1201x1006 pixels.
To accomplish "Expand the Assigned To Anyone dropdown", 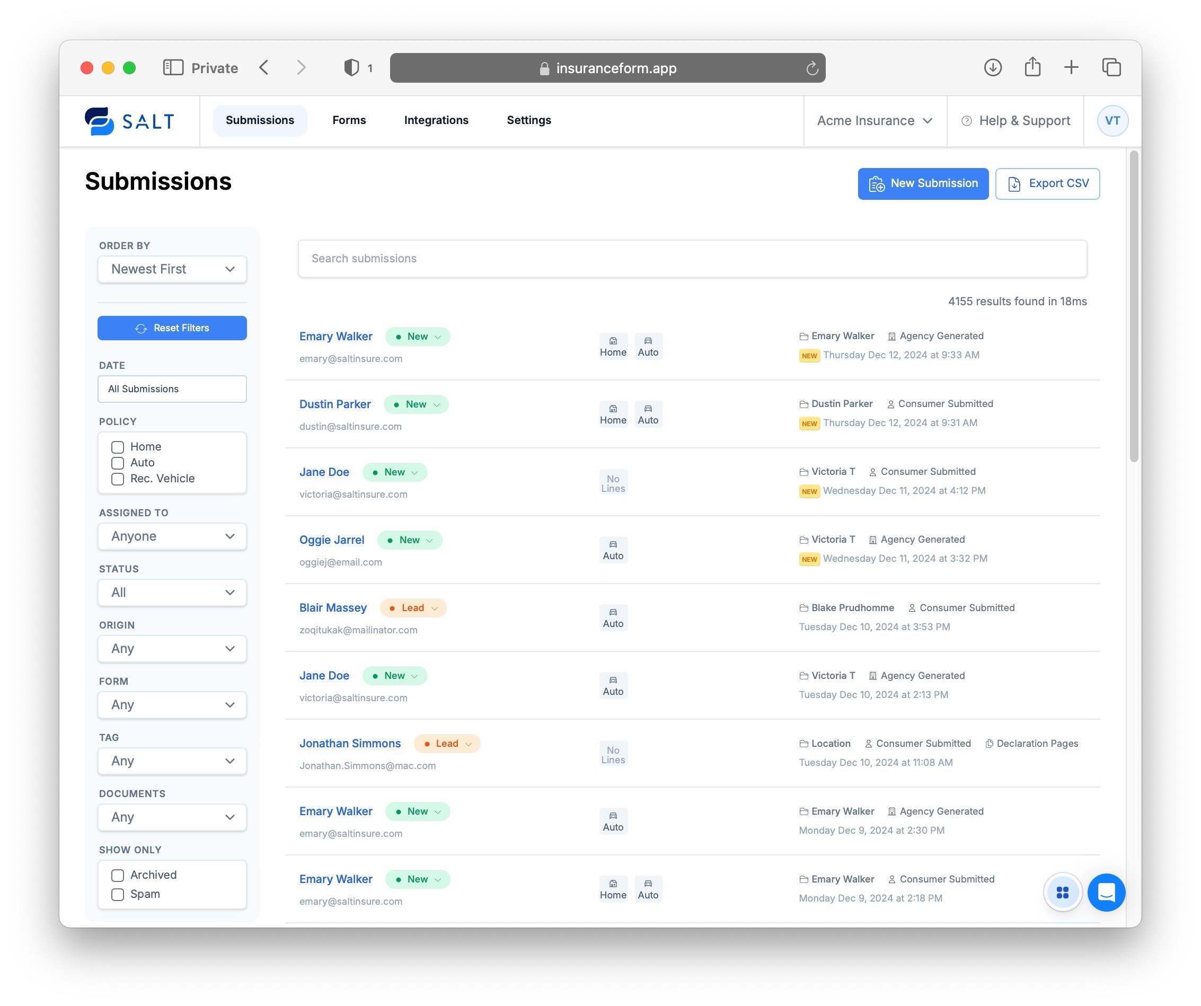I will (x=172, y=536).
